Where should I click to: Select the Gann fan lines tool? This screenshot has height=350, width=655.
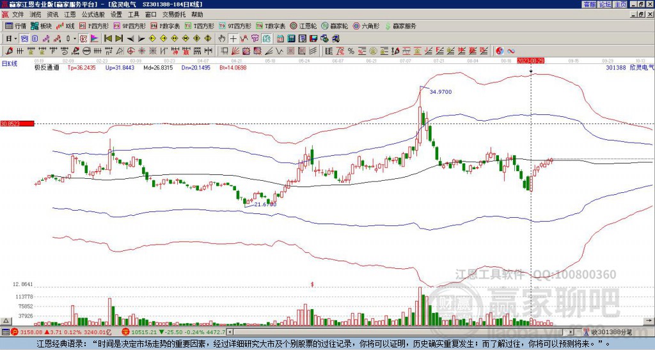point(235,51)
